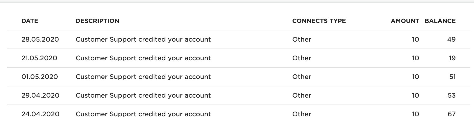Click the description in the 01.05.2020 row
The image size is (474, 120).
[143, 77]
